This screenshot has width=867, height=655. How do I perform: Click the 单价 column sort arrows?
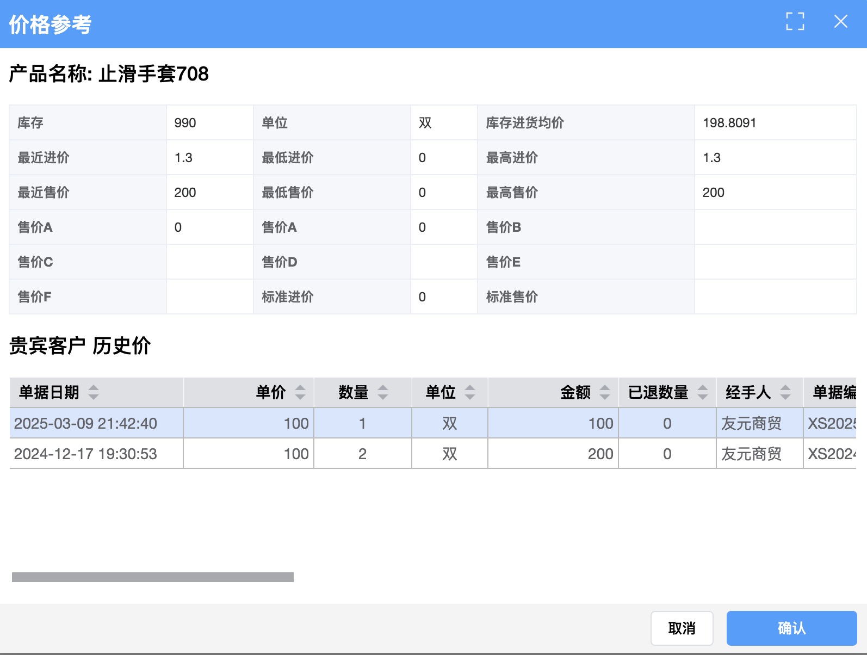click(x=300, y=392)
